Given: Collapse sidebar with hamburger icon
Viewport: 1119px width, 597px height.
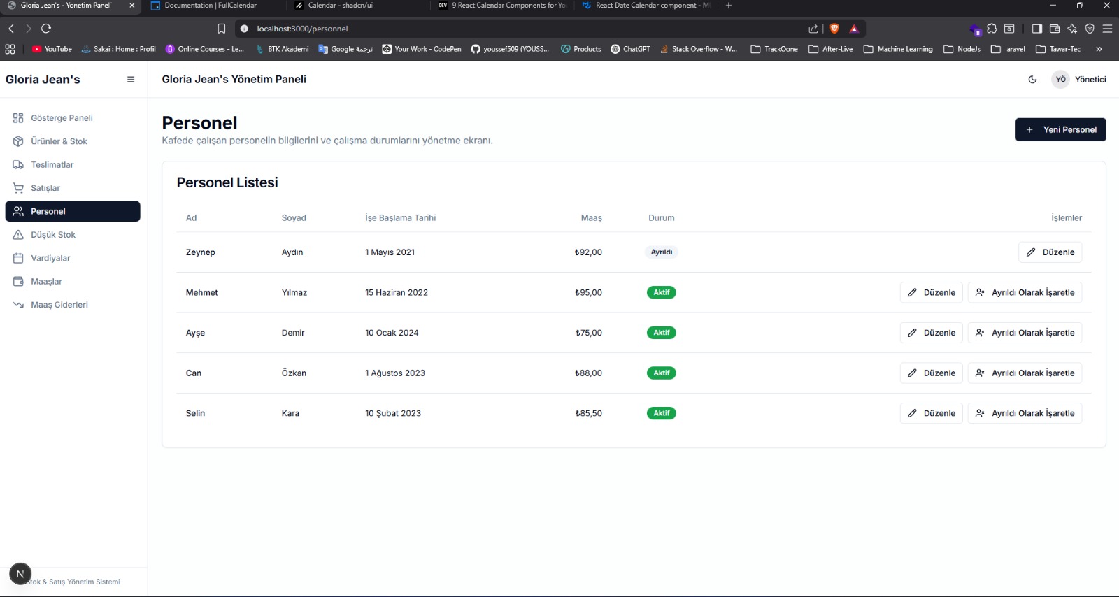Looking at the screenshot, I should (x=131, y=80).
